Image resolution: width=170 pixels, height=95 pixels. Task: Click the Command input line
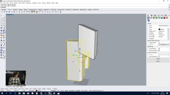(x=84, y=7)
